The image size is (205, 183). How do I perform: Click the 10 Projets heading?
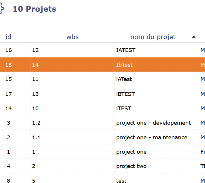click(34, 9)
